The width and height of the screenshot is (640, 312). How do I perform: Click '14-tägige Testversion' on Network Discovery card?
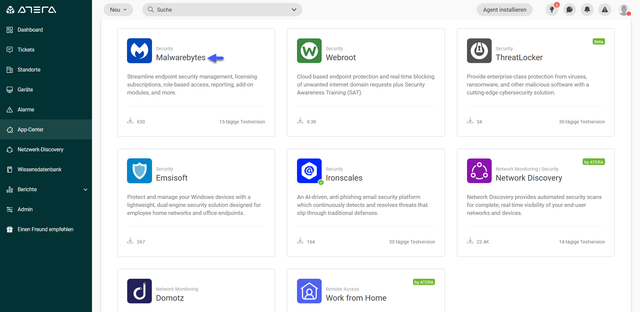(x=582, y=242)
